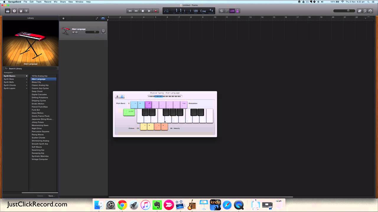Click the Alien Language track pan knob
The image size is (378, 212).
(x=103, y=31)
